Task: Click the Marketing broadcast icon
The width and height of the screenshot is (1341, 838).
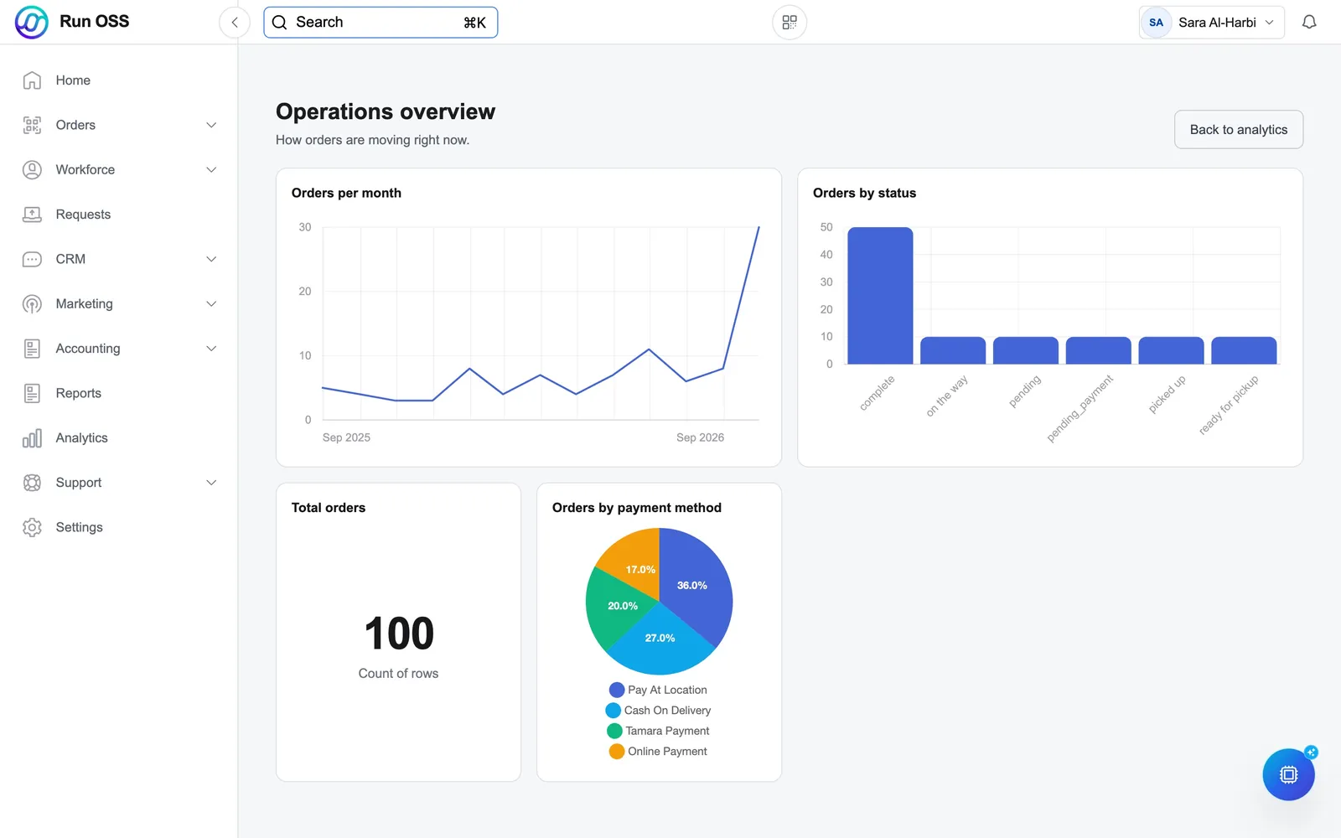Action: pyautogui.click(x=32, y=304)
